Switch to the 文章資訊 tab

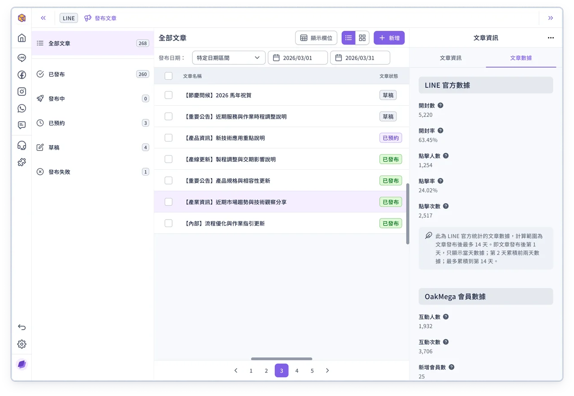[451, 58]
